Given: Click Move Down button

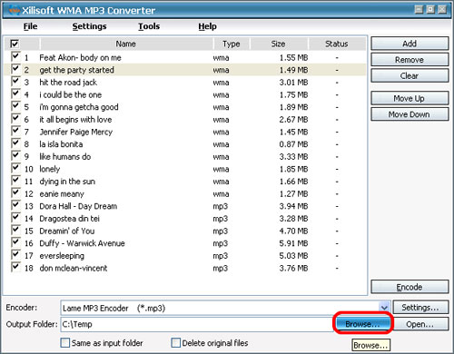Looking at the screenshot, I should [x=410, y=114].
